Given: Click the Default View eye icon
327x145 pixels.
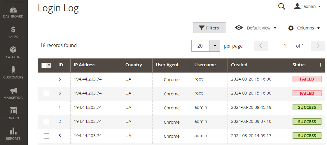Looking at the screenshot, I should [239, 28].
